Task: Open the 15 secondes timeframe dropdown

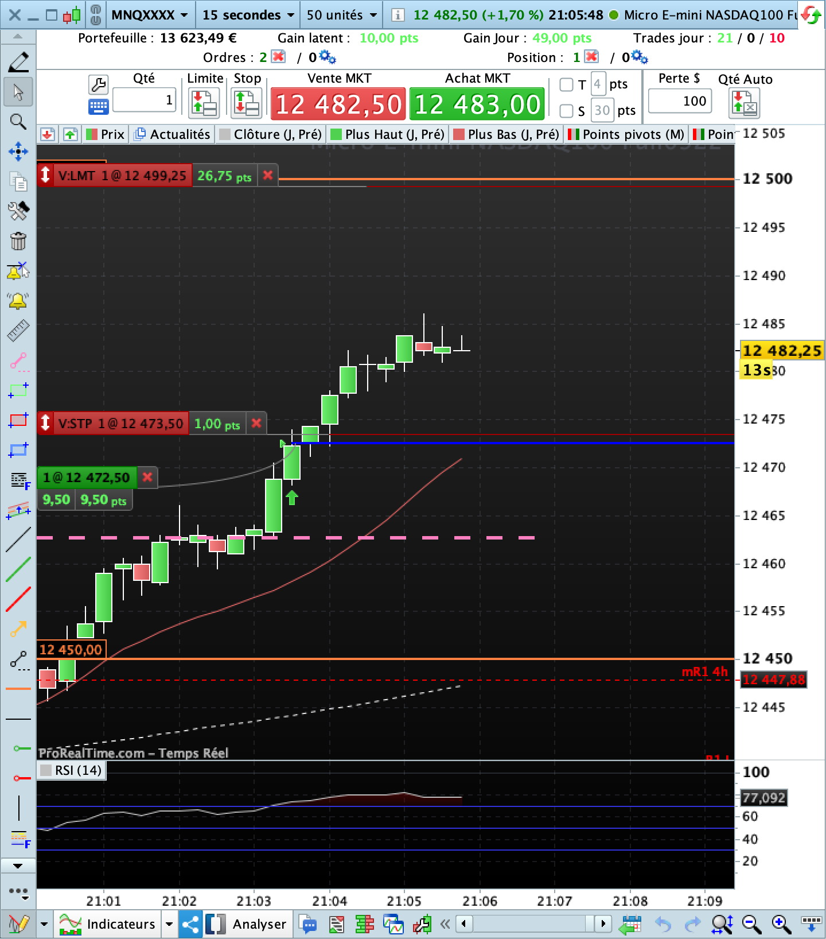Action: click(248, 15)
